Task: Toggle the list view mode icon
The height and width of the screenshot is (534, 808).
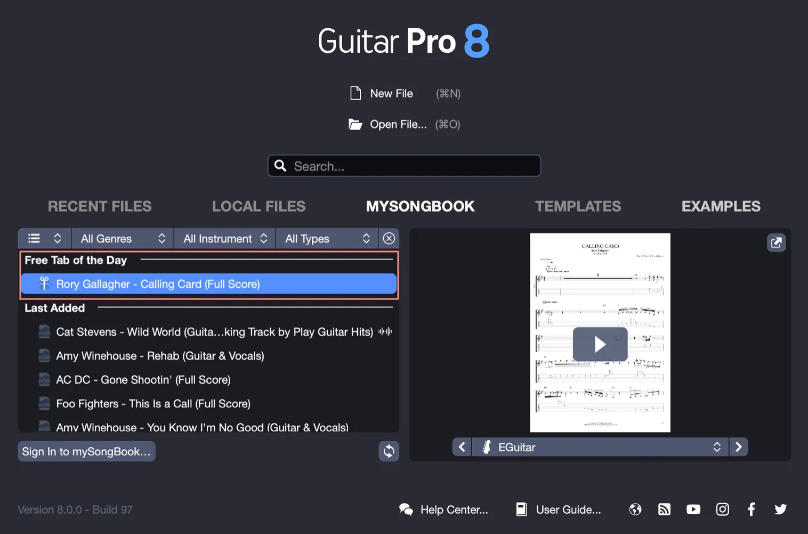Action: (x=34, y=238)
